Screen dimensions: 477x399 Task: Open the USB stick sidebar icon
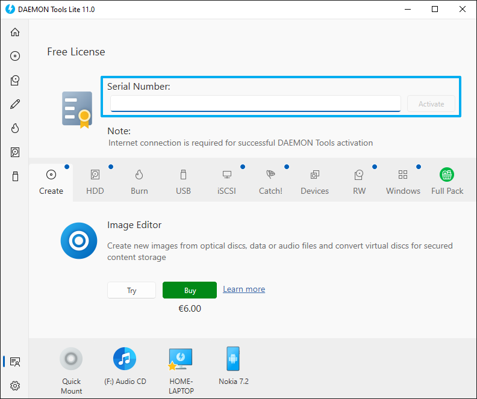15,176
